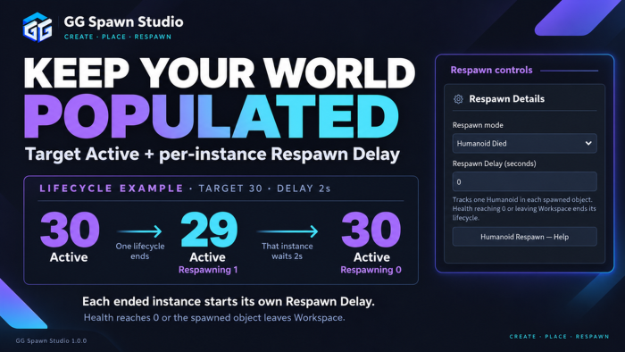This screenshot has width=625, height=352.
Task: Click the Respawning 0 text
Action: point(371,270)
